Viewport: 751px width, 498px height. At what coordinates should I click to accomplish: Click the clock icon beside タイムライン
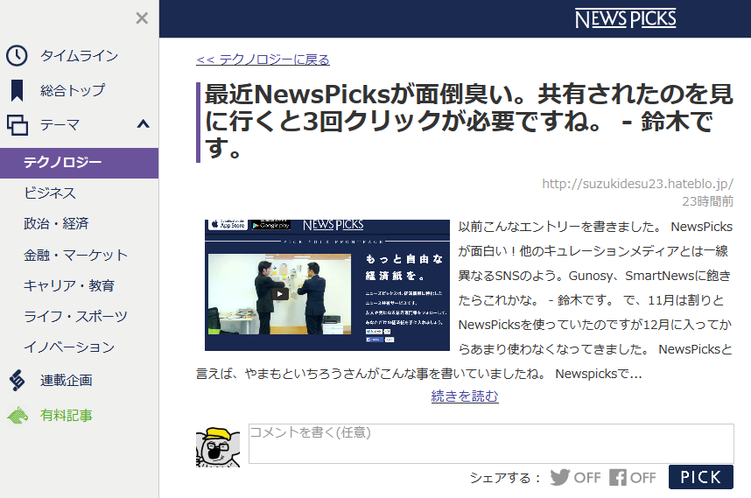tap(17, 55)
